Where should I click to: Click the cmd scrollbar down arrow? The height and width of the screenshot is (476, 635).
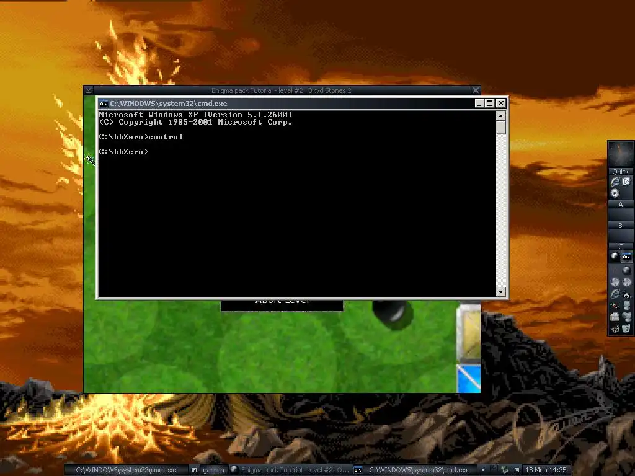(501, 291)
